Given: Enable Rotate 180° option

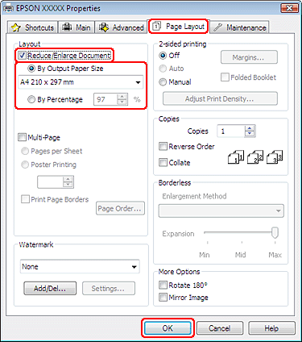Looking at the screenshot, I should [163, 285].
